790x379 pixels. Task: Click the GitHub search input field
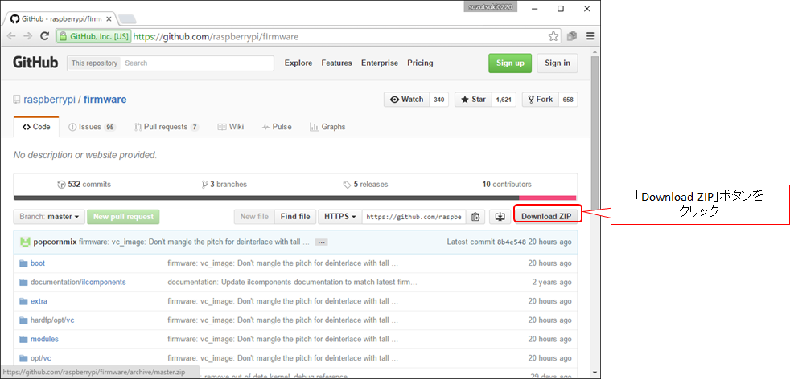tap(198, 63)
